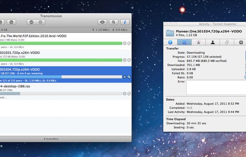This screenshot has width=246, height=157.
Task: Click the 1.10 MB/s download speed indicator
Action: click(x=101, y=30)
